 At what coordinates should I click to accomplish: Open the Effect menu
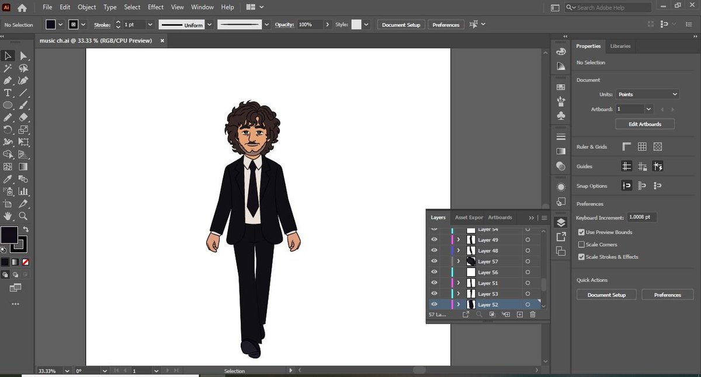click(x=156, y=7)
